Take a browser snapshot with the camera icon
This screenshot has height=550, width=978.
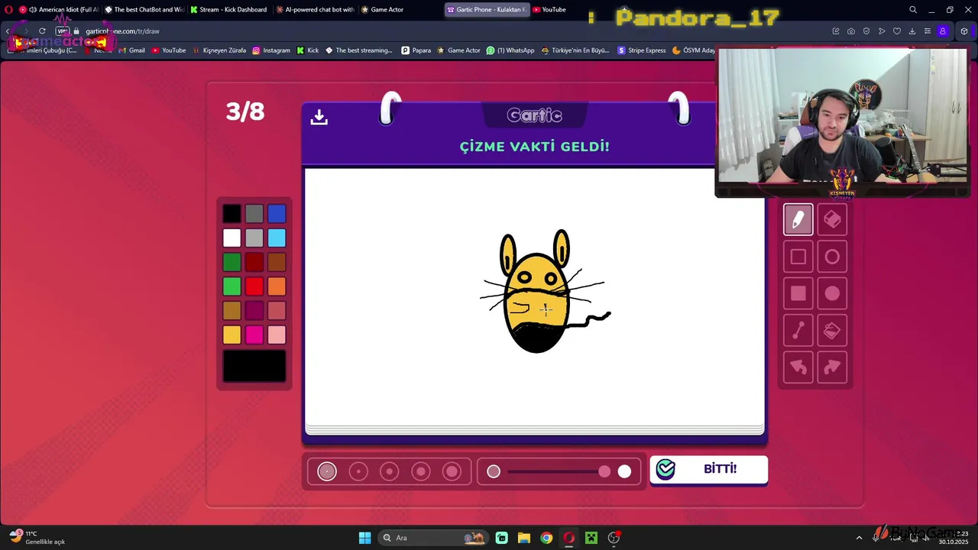pos(851,31)
